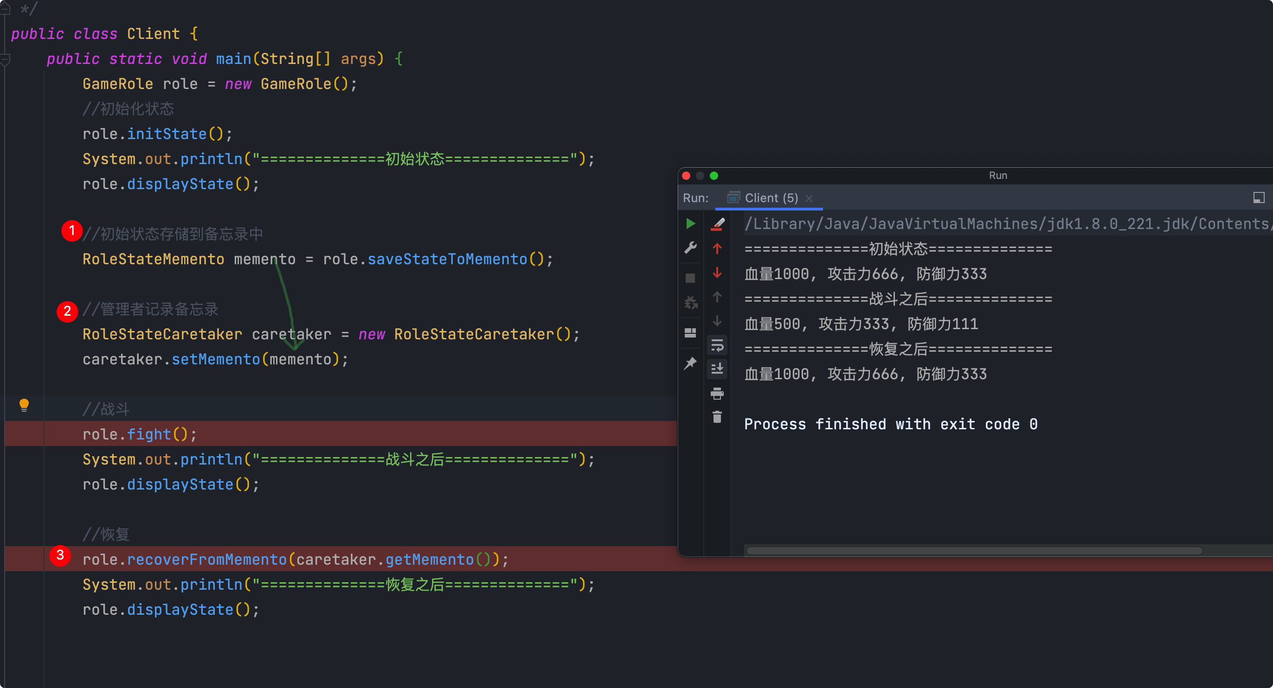The image size is (1273, 688).
Task: Open run configuration via wrench icon
Action: pyautogui.click(x=690, y=248)
